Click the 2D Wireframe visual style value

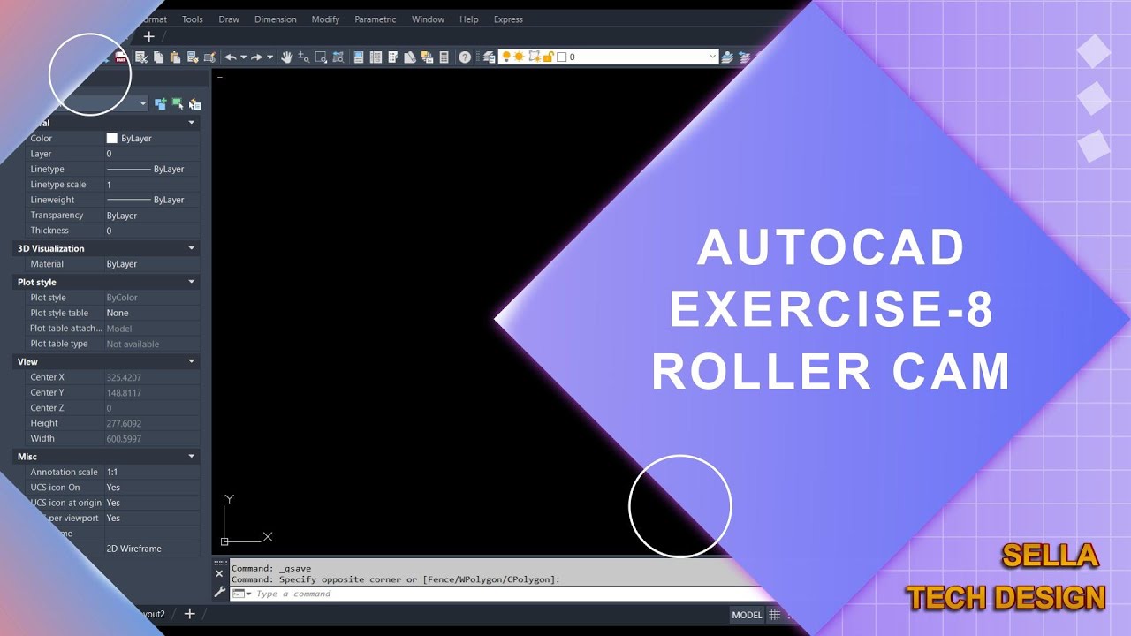pos(151,549)
